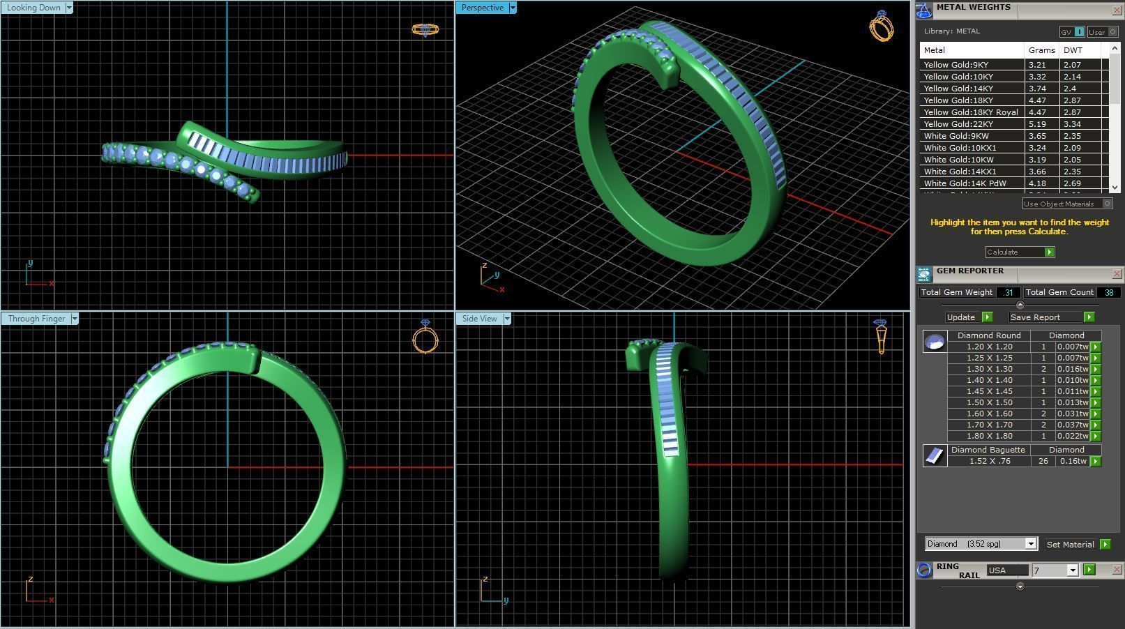Click the Metal Weights panel cone icon
This screenshot has height=629, width=1125.
pos(924,10)
